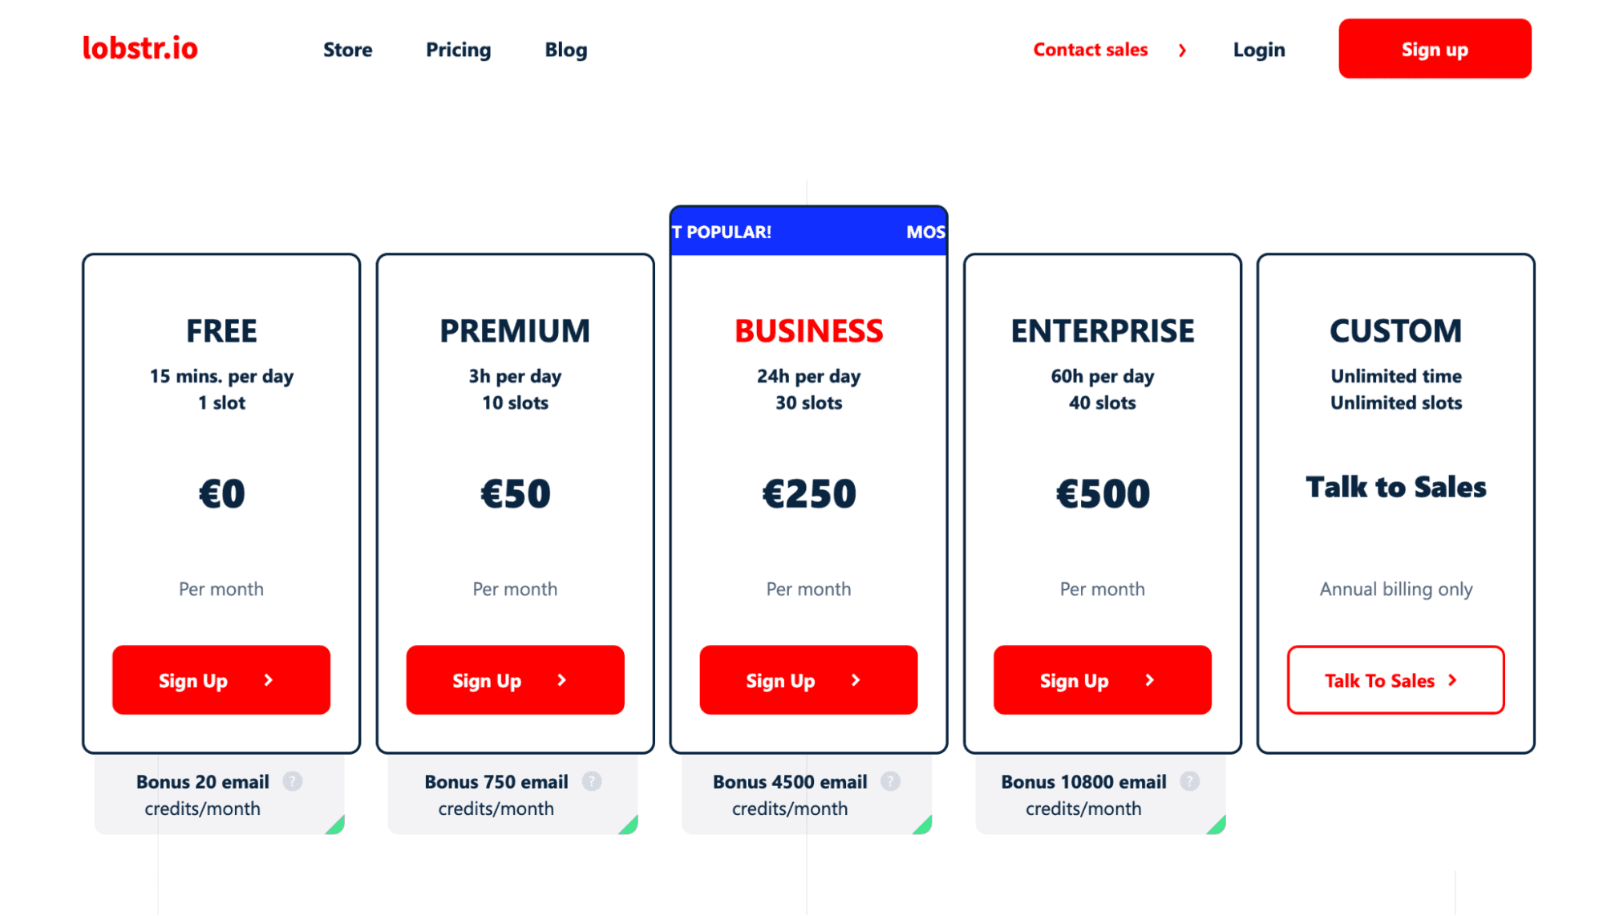The height and width of the screenshot is (916, 1603).
Task: Click the lobstr.io logo
Action: tap(138, 47)
